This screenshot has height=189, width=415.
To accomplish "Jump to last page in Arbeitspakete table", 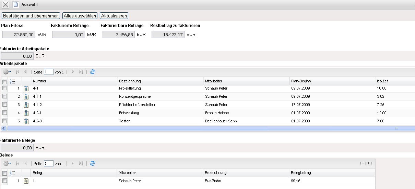I will point(81,72).
